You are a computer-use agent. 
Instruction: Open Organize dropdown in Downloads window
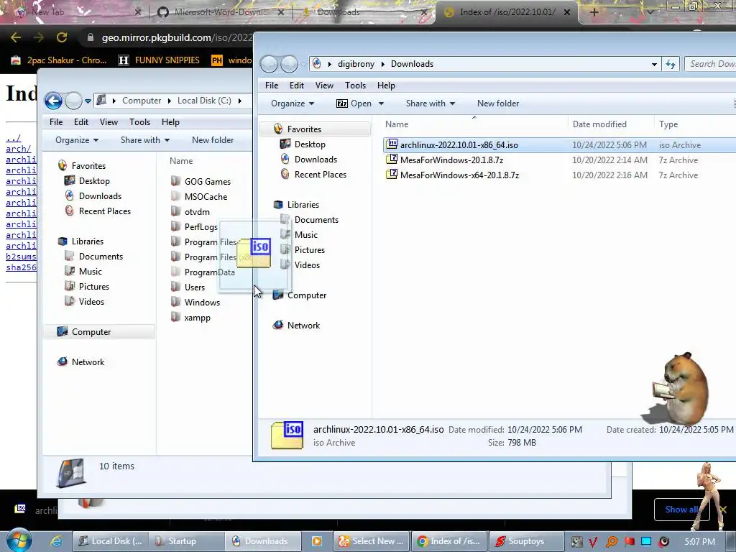[x=293, y=103]
